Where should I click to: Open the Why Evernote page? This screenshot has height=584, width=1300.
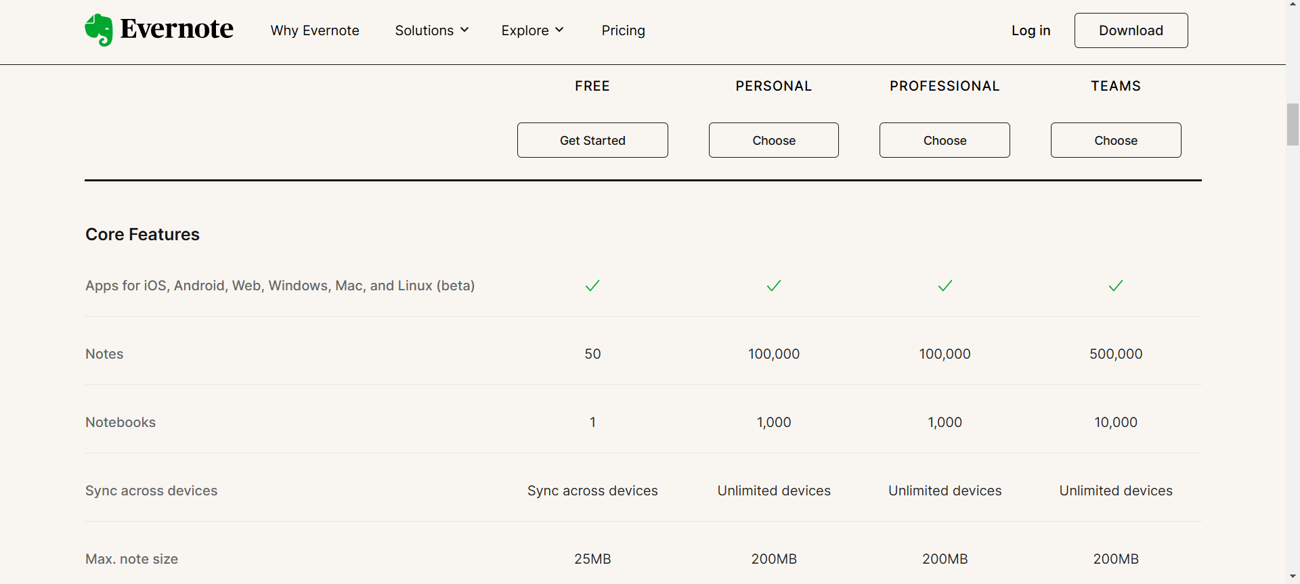click(x=315, y=30)
